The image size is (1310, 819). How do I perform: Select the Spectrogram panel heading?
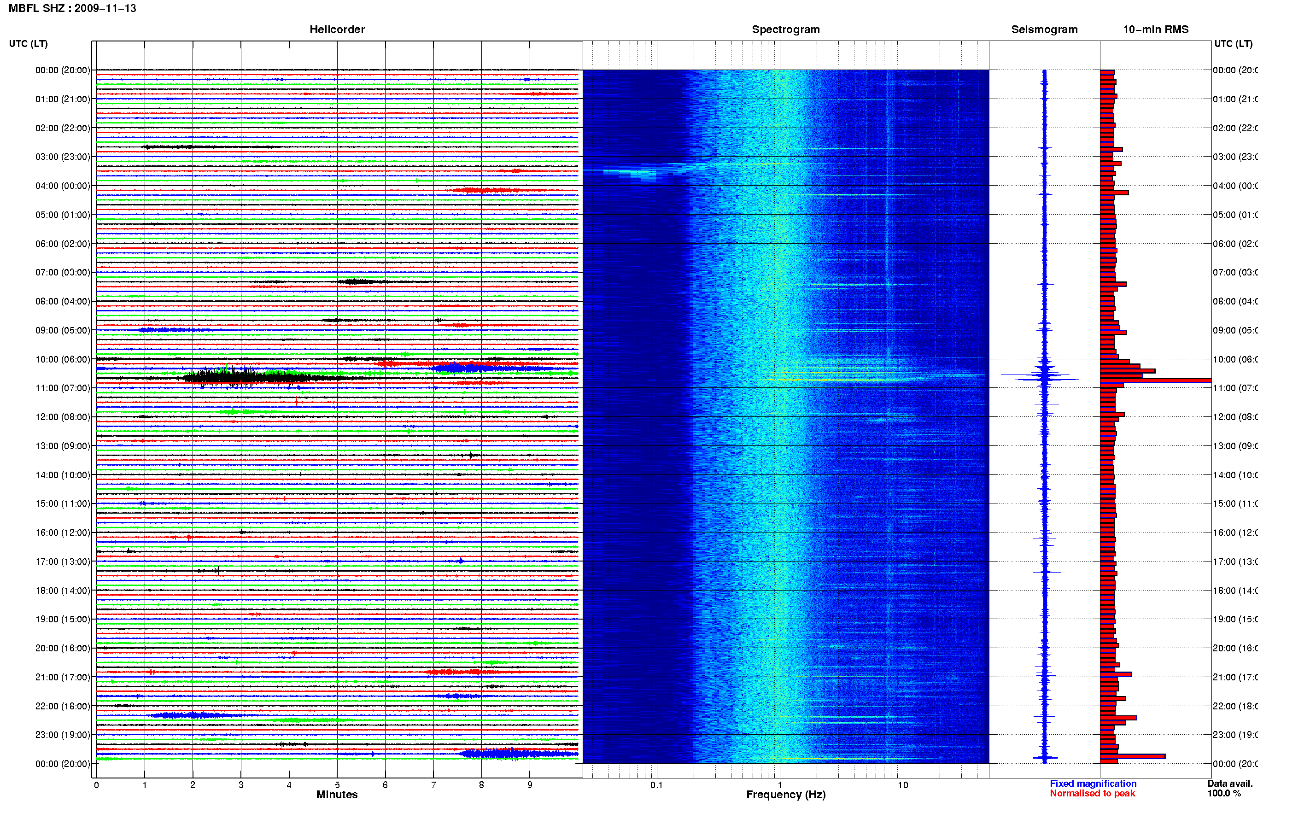point(785,29)
